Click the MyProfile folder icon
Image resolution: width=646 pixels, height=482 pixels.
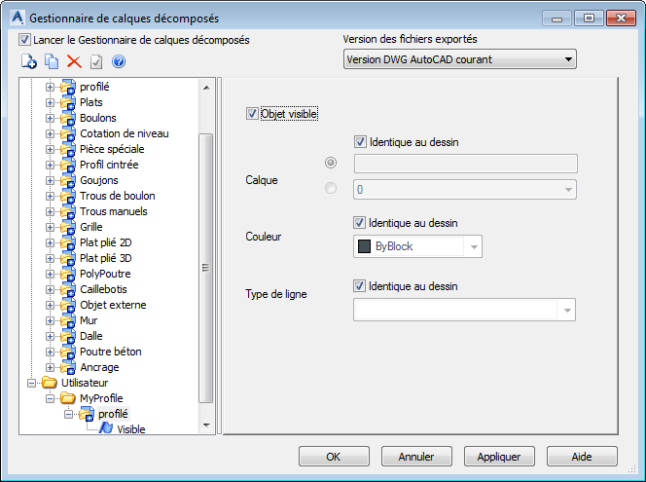[68, 398]
